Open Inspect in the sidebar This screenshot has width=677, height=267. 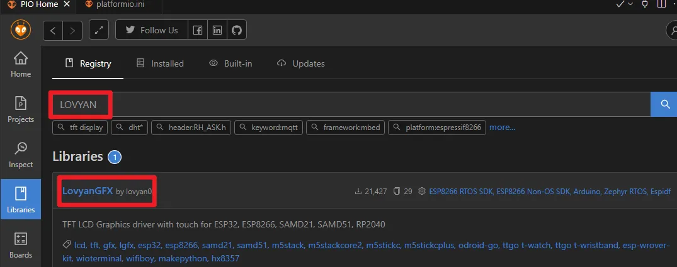tap(21, 155)
